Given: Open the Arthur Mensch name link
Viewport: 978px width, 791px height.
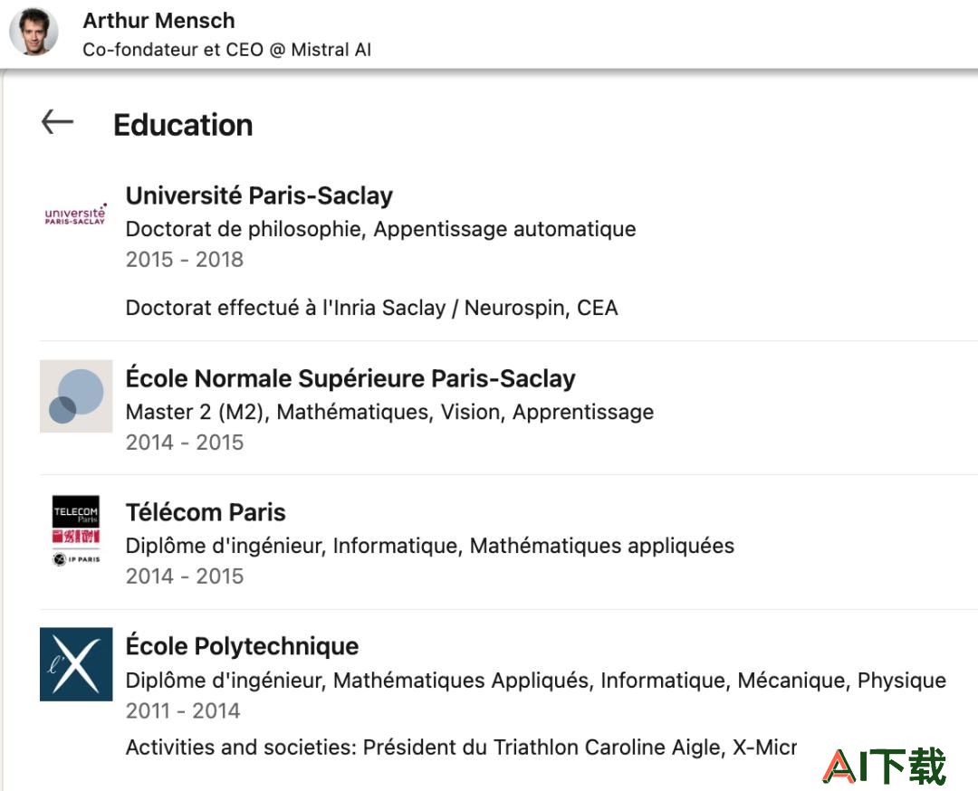Looking at the screenshot, I should pyautogui.click(x=159, y=21).
